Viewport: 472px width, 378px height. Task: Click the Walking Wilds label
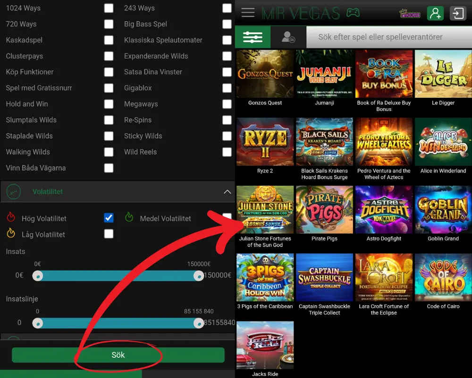coord(28,152)
